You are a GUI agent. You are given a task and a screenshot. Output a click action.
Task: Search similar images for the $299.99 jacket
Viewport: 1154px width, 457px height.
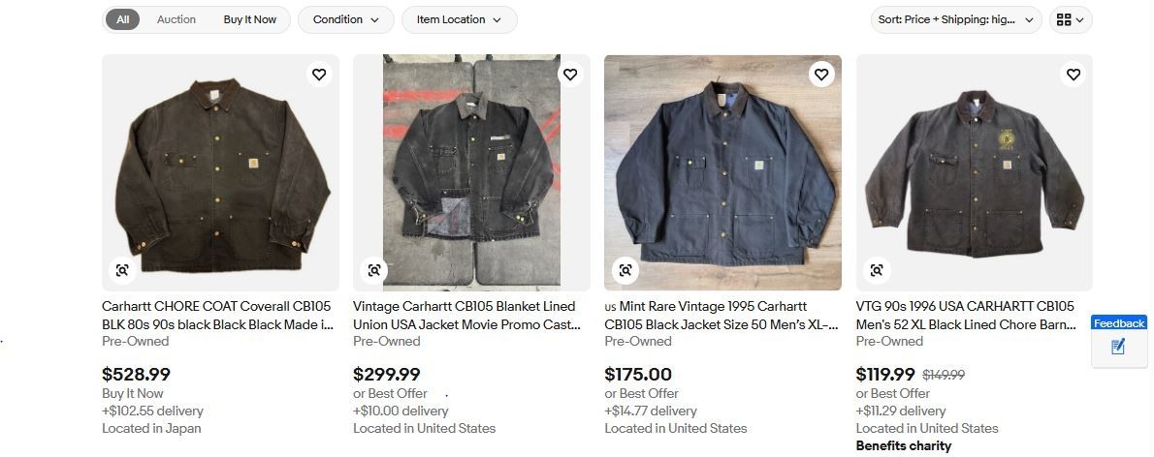point(374,270)
